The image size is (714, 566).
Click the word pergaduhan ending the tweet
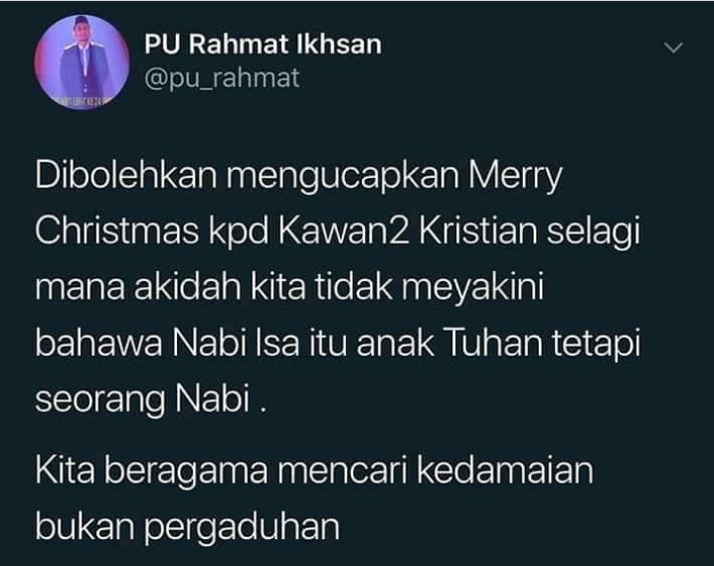[243, 528]
